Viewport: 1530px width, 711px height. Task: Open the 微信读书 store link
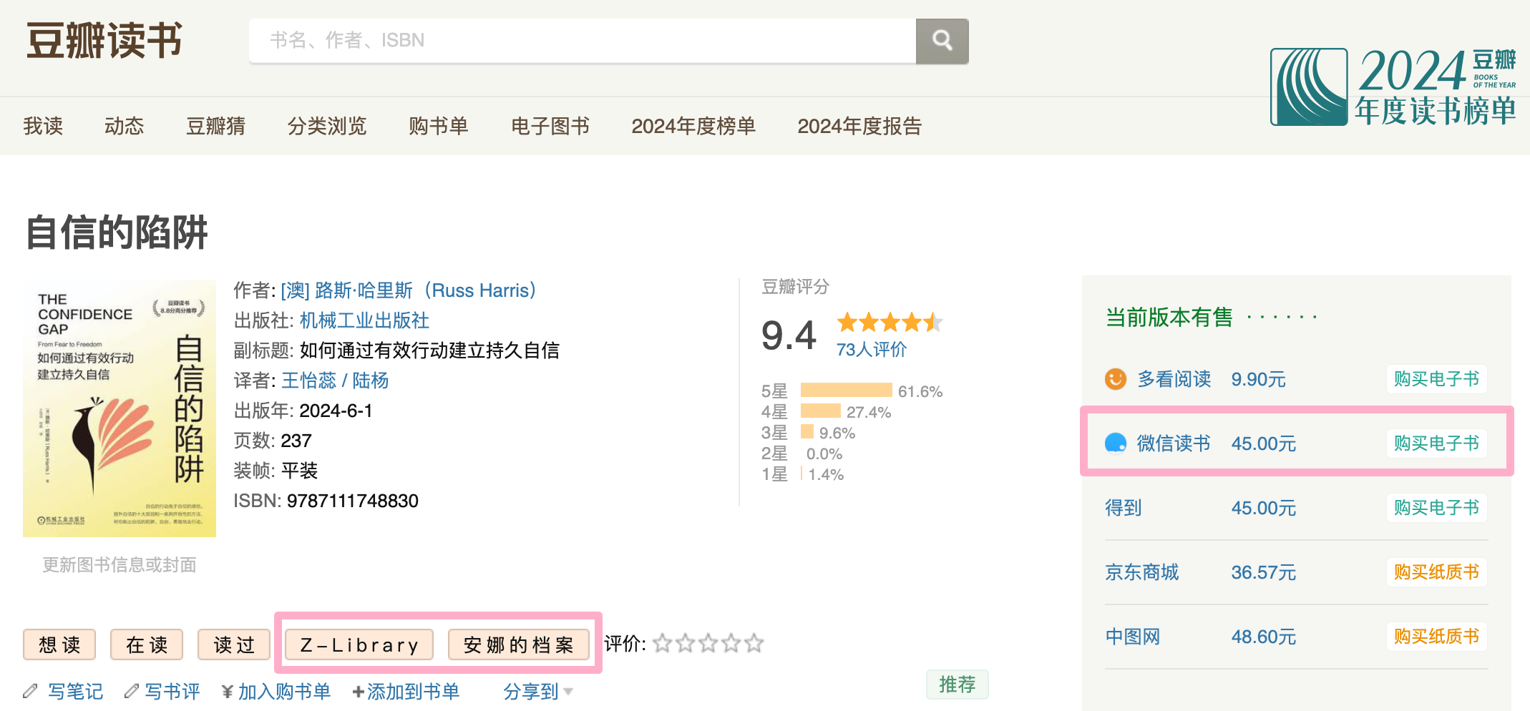pyautogui.click(x=1174, y=443)
